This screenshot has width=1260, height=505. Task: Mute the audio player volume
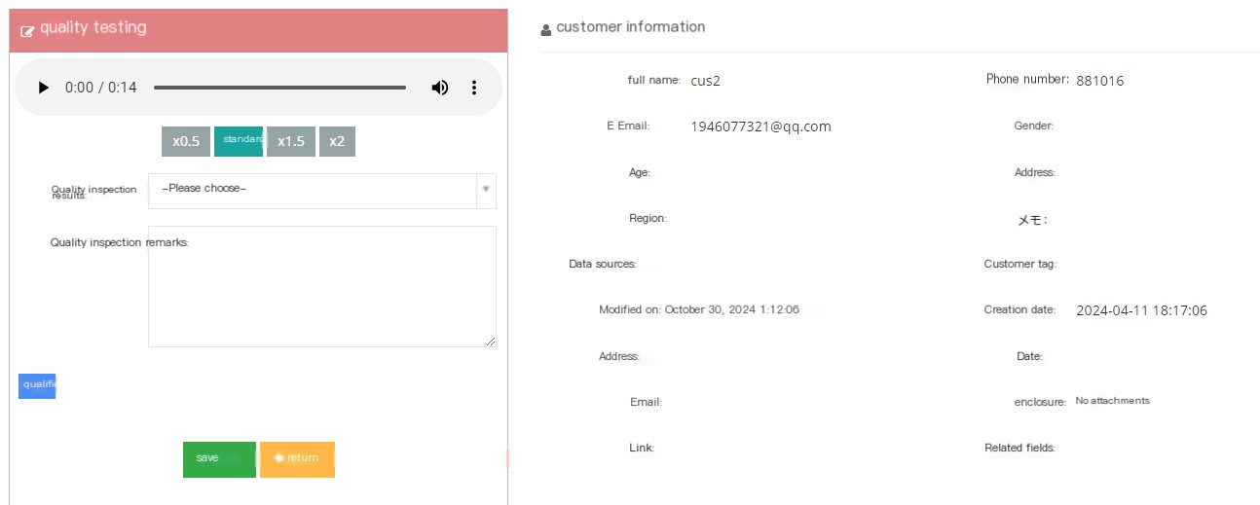coord(440,88)
